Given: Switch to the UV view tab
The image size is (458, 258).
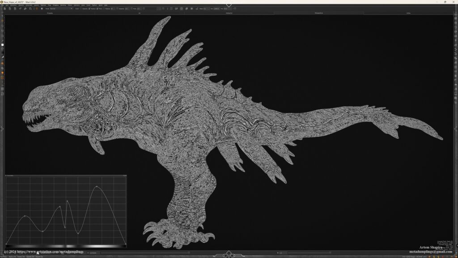Looking at the screenshot, I should tap(139, 13).
